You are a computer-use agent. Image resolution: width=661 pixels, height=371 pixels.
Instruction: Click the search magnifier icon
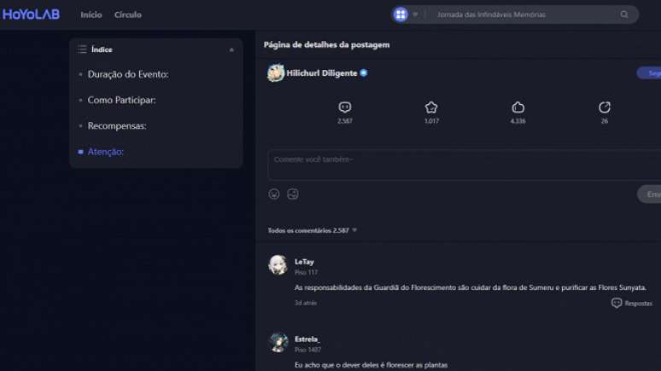tap(624, 14)
